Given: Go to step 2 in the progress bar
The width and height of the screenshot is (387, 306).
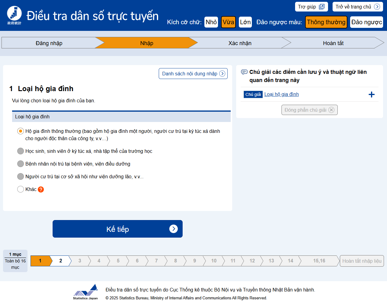Looking at the screenshot, I should coord(60,261).
